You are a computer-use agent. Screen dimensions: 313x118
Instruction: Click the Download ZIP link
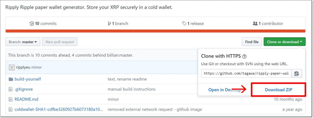coord(278,90)
